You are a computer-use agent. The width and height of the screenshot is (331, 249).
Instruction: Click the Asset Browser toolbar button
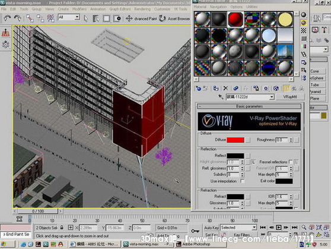coord(179,18)
